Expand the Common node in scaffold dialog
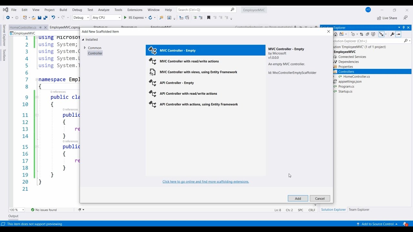The width and height of the screenshot is (413, 232). point(85,48)
